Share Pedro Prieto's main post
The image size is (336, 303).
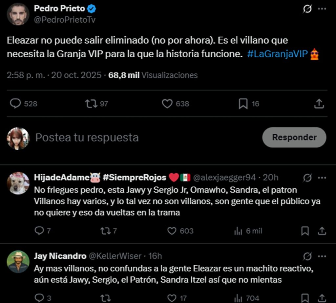click(x=319, y=104)
